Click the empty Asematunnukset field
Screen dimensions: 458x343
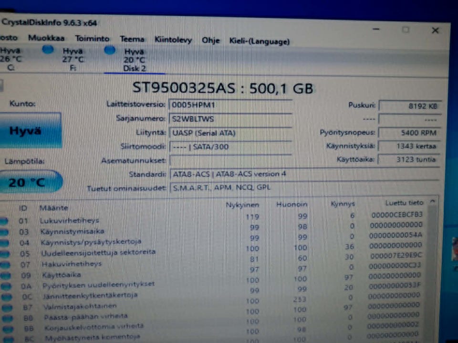coord(230,160)
